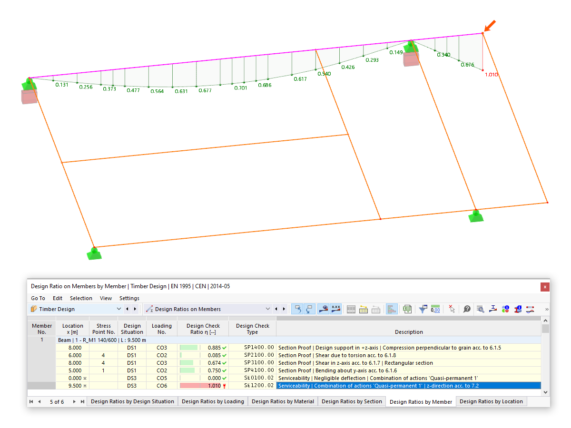Open the Export to Excel tool

407,309
